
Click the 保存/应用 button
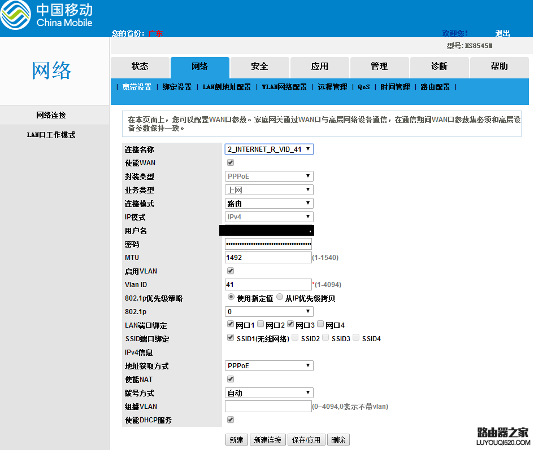pyautogui.click(x=306, y=439)
